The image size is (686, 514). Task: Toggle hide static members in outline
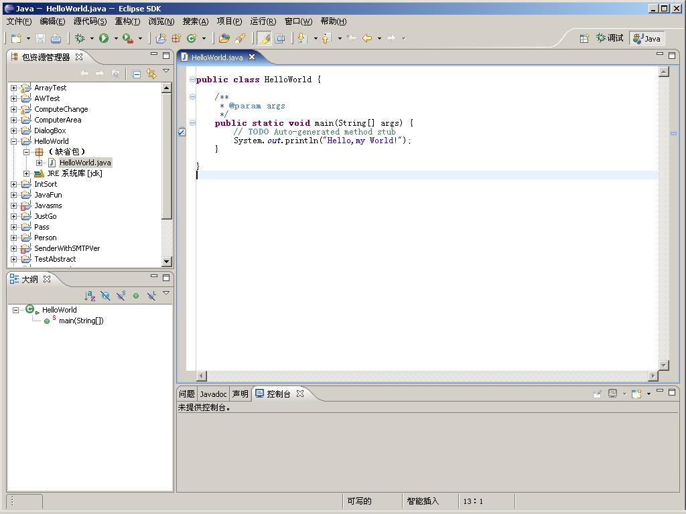click(121, 296)
